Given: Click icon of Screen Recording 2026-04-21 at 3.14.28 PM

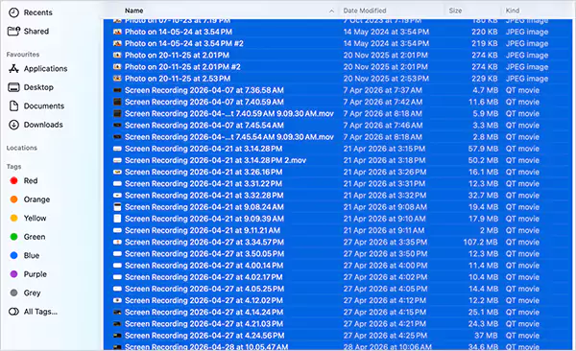Looking at the screenshot, I should coord(117,149).
